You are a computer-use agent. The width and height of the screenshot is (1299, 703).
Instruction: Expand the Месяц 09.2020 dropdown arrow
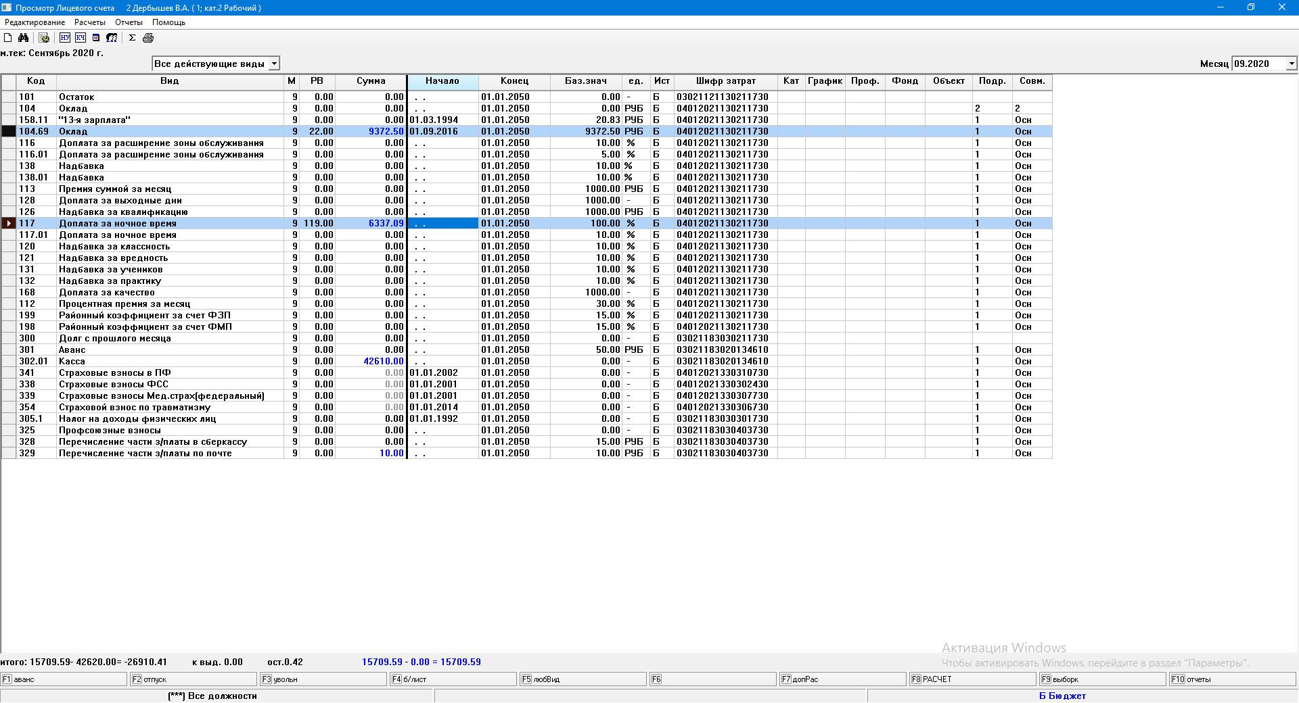click(x=1291, y=64)
